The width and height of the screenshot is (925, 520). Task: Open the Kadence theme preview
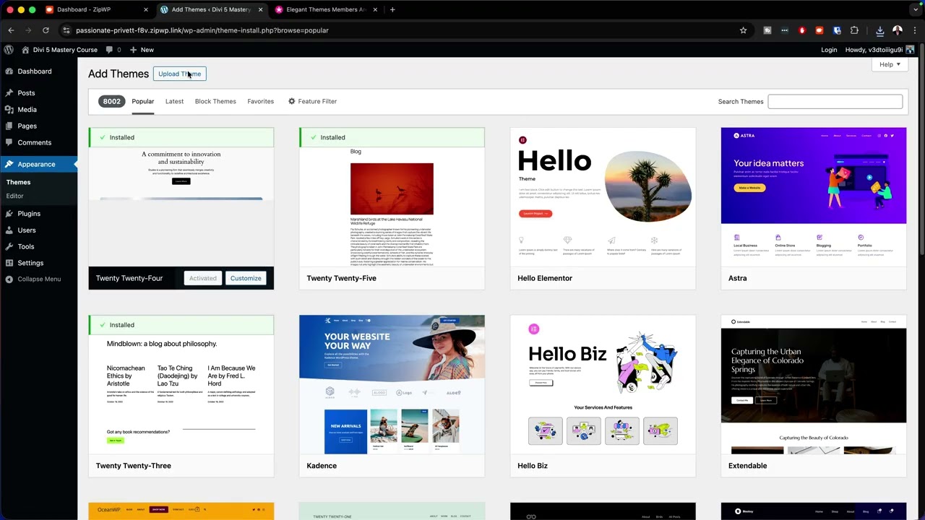392,385
